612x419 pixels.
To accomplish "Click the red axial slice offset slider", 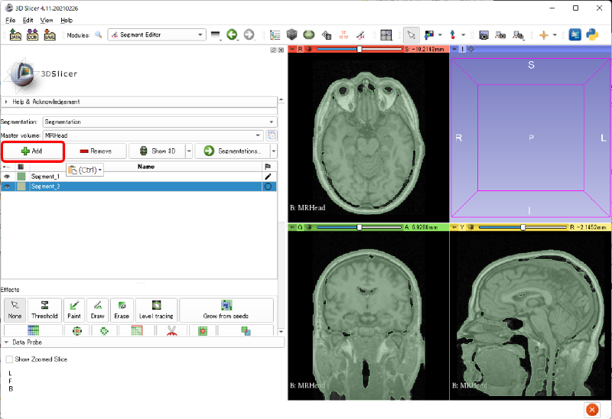I will pos(359,49).
